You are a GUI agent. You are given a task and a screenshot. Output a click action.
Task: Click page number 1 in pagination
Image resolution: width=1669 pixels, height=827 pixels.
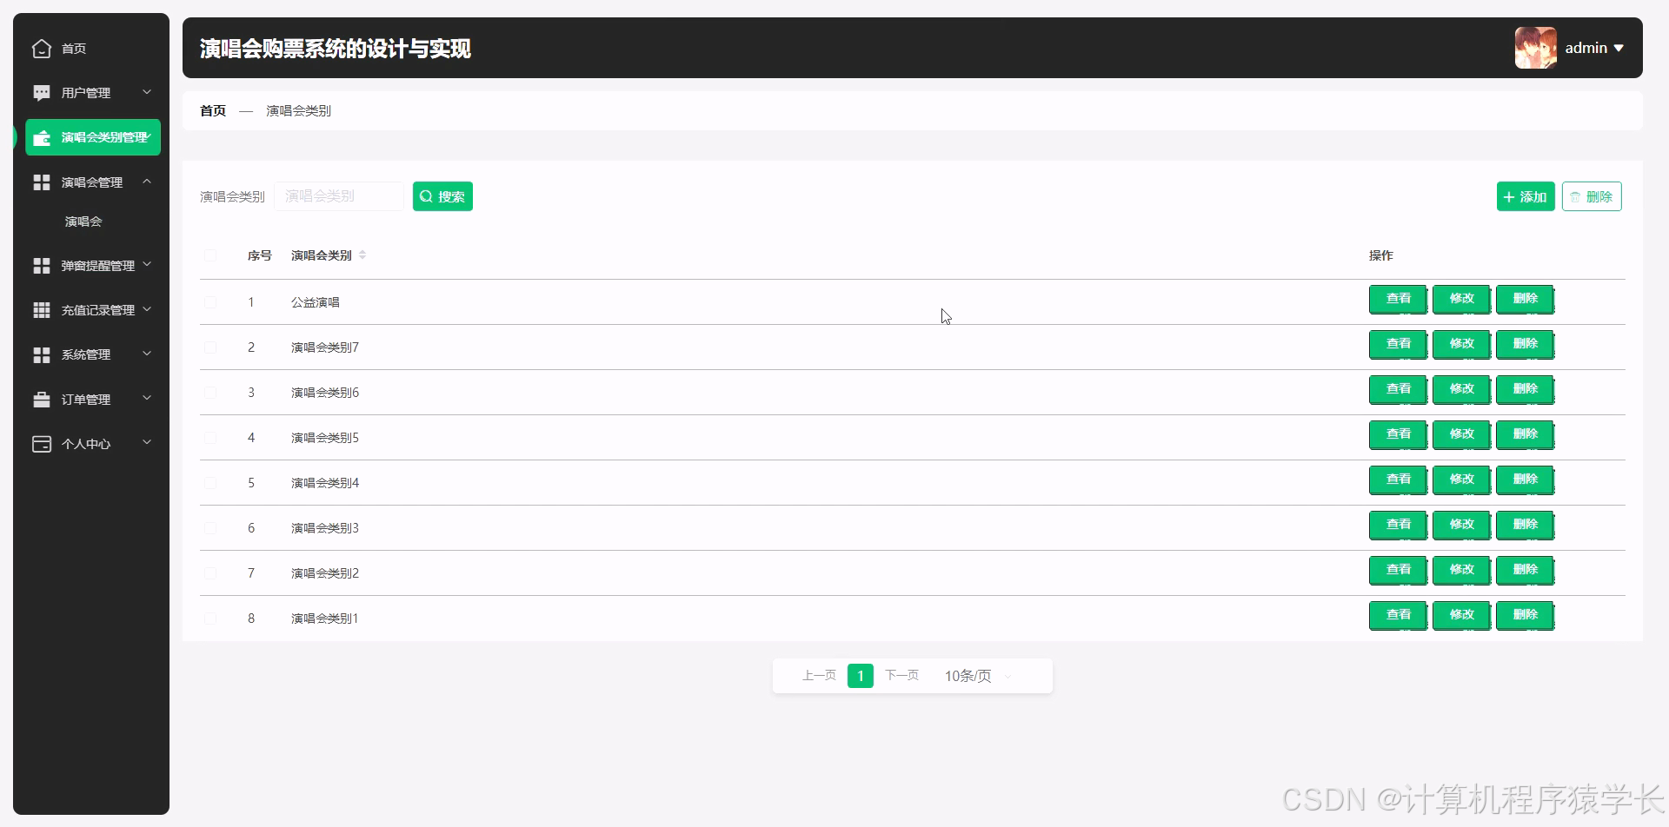coord(861,676)
